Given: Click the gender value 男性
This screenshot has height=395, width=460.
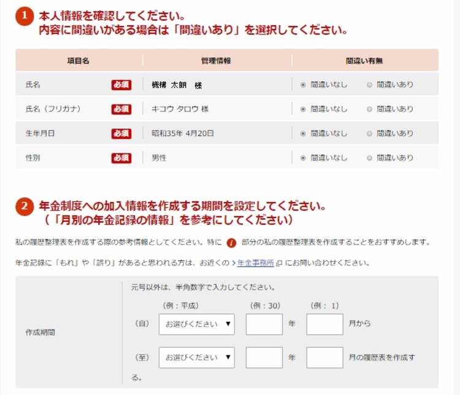Looking at the screenshot, I should [x=159, y=158].
